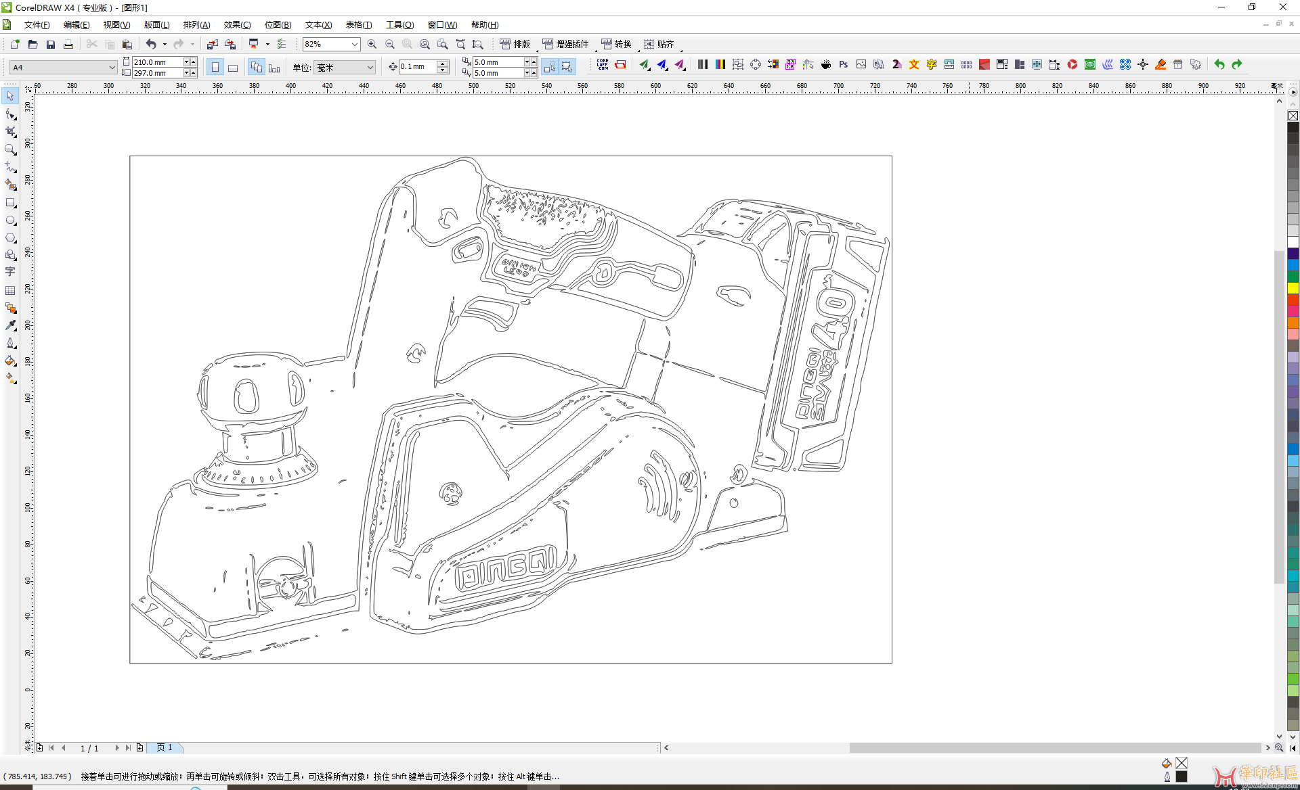Open the 文件(F) menu
Screen dimensions: 1300x790
pyautogui.click(x=37, y=25)
